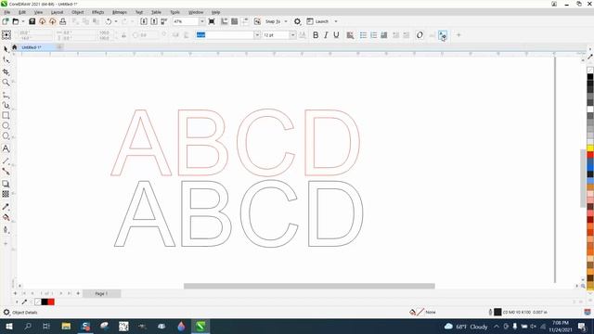The image size is (594, 334).
Task: Switch to the Untitled-1 document tab
Action: tap(32, 47)
